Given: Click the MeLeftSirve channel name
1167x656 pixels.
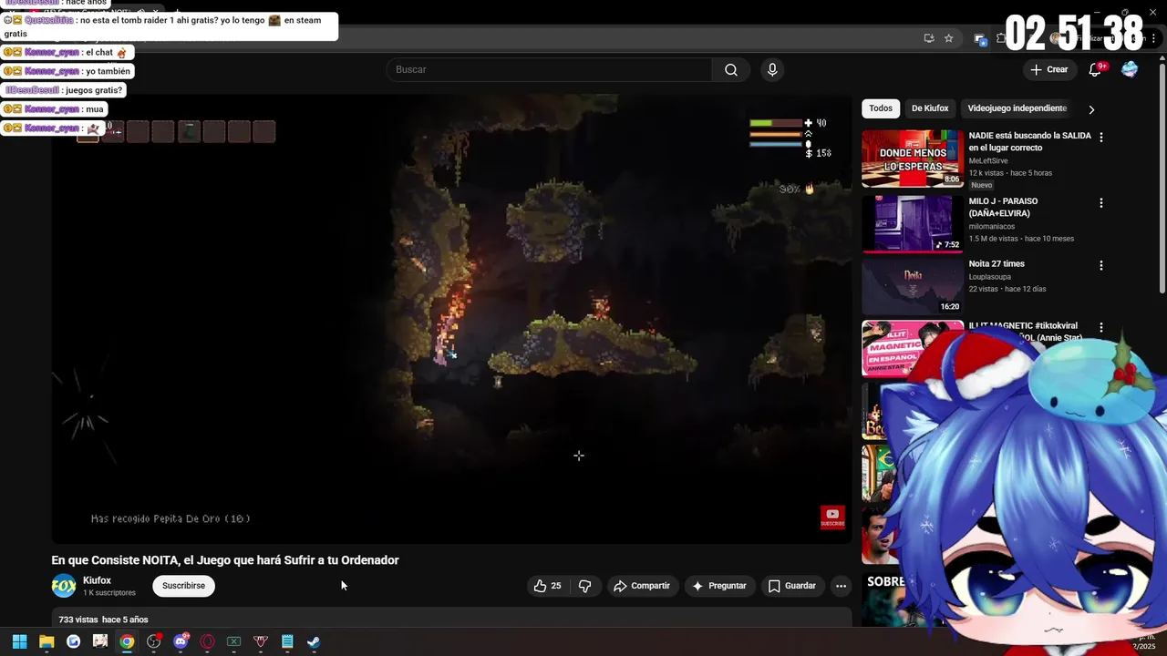Looking at the screenshot, I should click(x=988, y=161).
